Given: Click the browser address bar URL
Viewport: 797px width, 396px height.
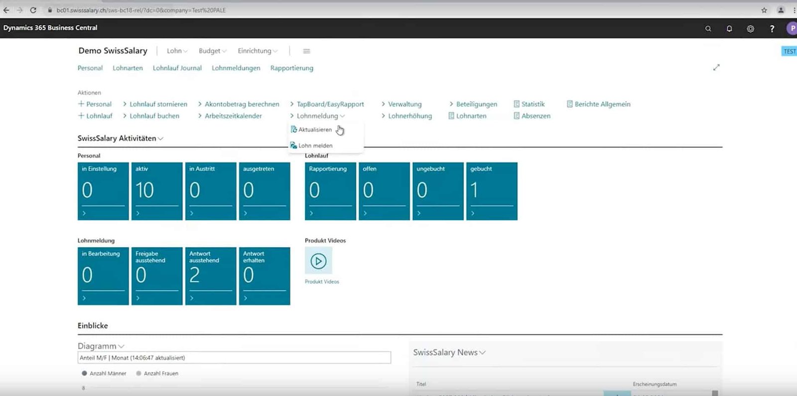Looking at the screenshot, I should [141, 10].
